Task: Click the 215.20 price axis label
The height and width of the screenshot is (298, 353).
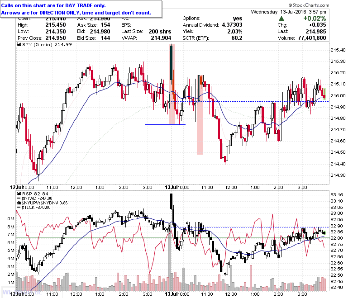Action: (338, 73)
